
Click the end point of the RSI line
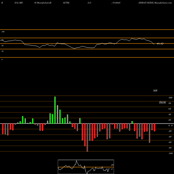coord(154,45)
